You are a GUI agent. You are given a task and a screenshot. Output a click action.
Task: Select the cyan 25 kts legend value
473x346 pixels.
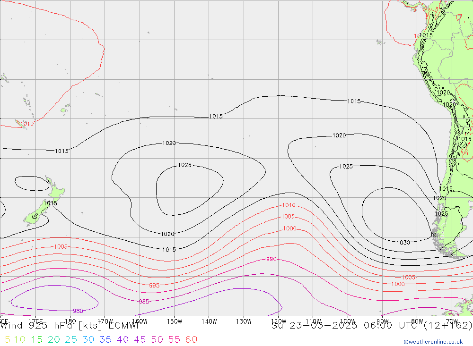(x=71, y=340)
